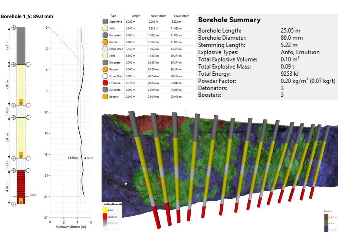The height and width of the screenshot is (246, 338).
Task: Click Anfo icon in 14.474 m upper depth row
Action: coord(105,55)
